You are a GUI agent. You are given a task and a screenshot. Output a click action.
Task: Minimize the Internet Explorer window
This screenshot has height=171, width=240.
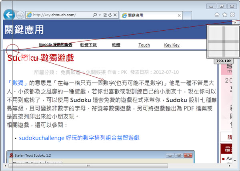coord(211,6)
